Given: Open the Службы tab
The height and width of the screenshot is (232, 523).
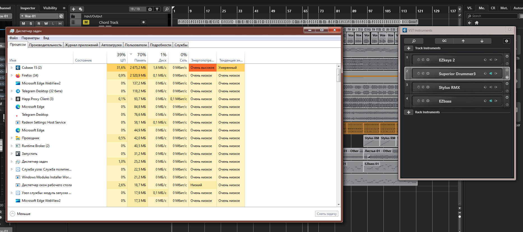Looking at the screenshot, I should click(181, 45).
